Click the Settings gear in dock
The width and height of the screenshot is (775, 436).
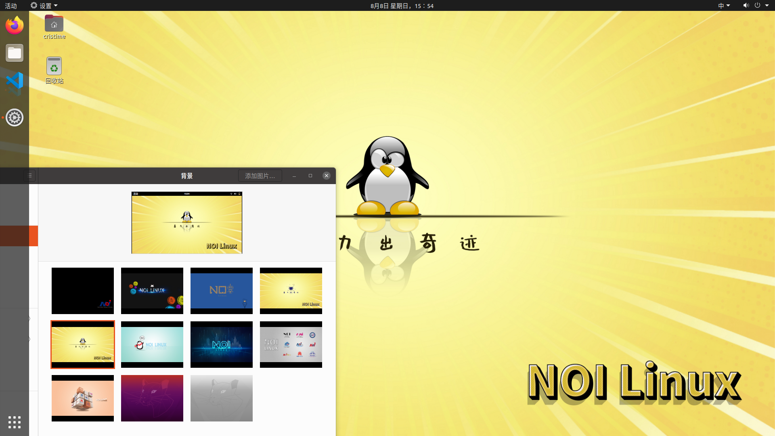tap(15, 117)
